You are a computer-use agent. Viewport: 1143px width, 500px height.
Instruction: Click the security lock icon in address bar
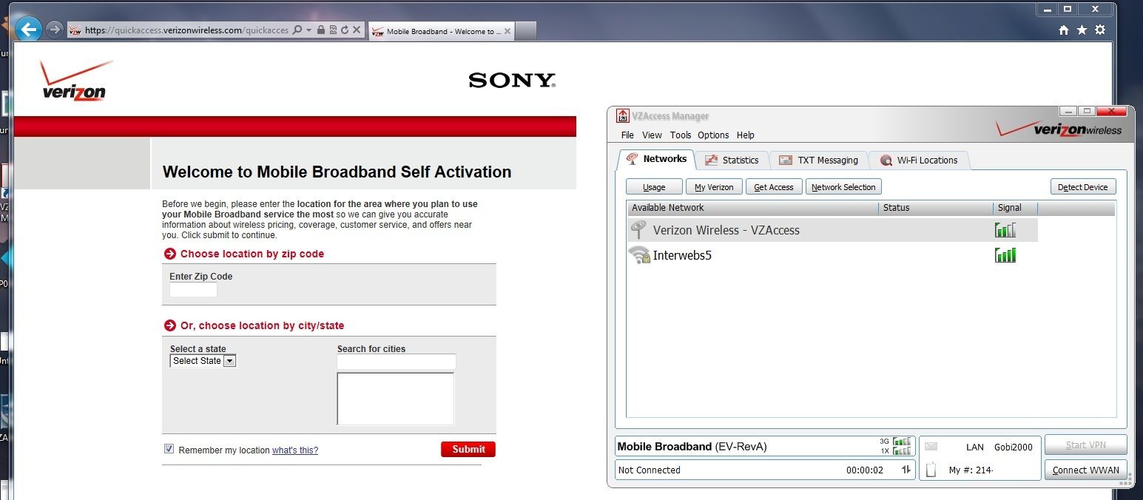point(321,30)
